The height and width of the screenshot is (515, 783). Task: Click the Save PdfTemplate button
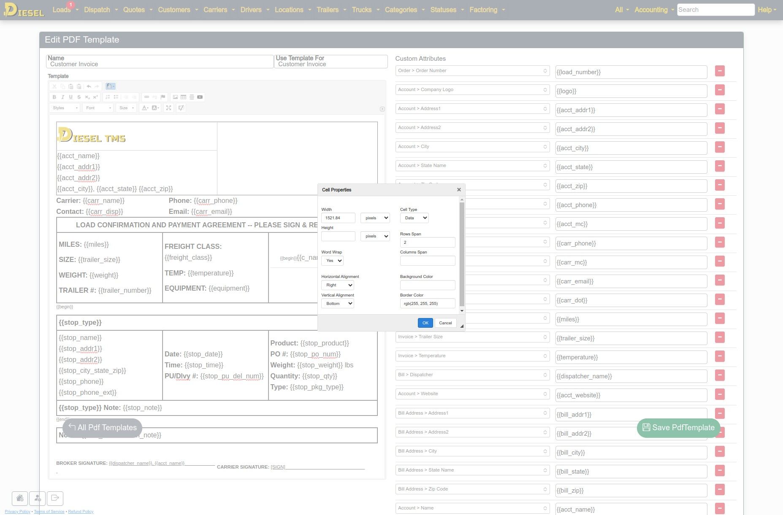pos(678,428)
